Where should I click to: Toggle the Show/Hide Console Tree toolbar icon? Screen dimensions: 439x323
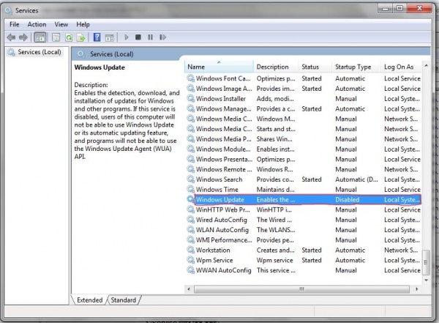(40, 37)
